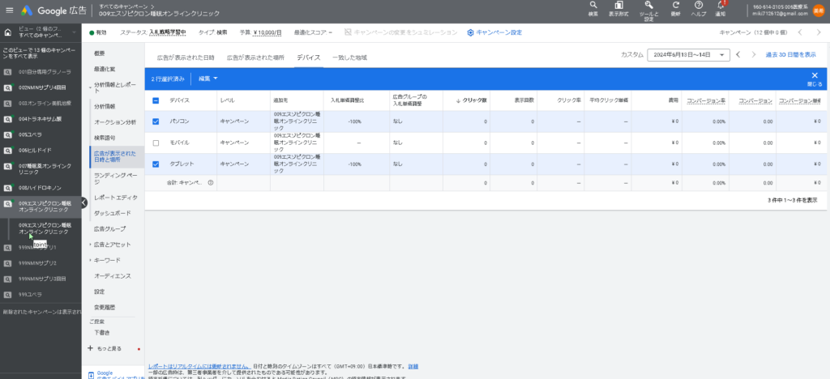Click campaign icon beside 008ハイドロキノン

[x=8, y=188]
